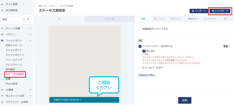Enable タイトルバーを消す checkbox
Viewport: 234px width, 106px height.
[140, 68]
